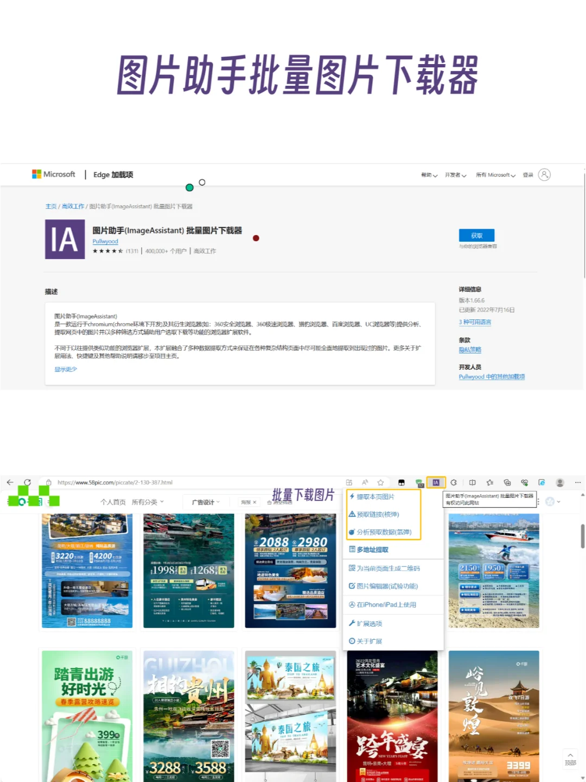Generate QR code for current page

click(x=388, y=568)
